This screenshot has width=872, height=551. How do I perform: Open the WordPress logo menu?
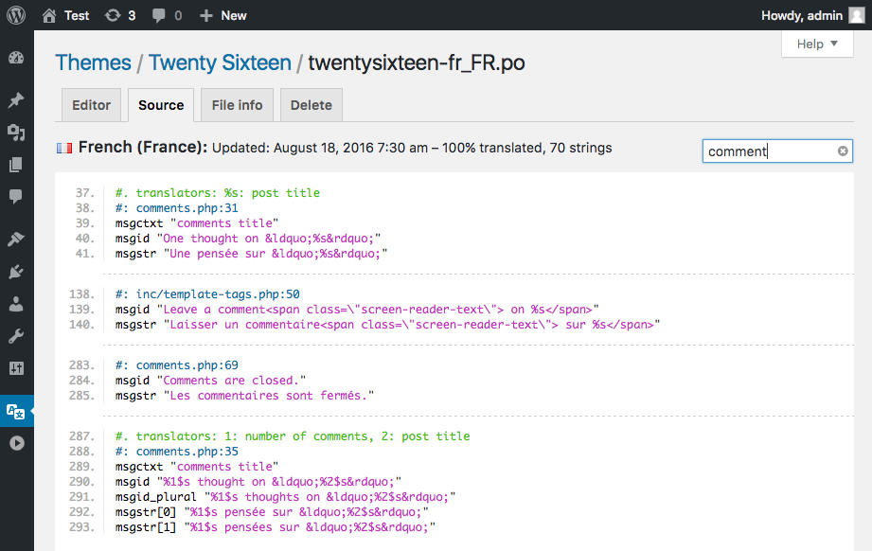click(x=15, y=15)
